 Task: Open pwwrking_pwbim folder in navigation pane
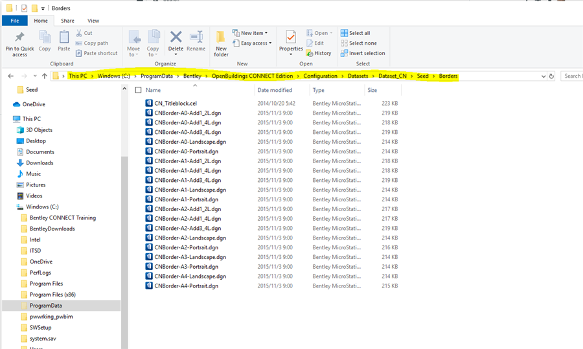pyautogui.click(x=47, y=317)
